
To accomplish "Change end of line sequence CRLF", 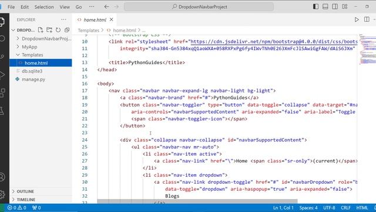I will [345, 208].
